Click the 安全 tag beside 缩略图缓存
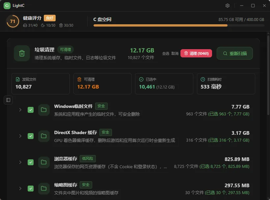 click(x=86, y=185)
